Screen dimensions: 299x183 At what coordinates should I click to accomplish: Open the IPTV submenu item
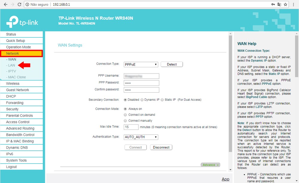click(11, 71)
